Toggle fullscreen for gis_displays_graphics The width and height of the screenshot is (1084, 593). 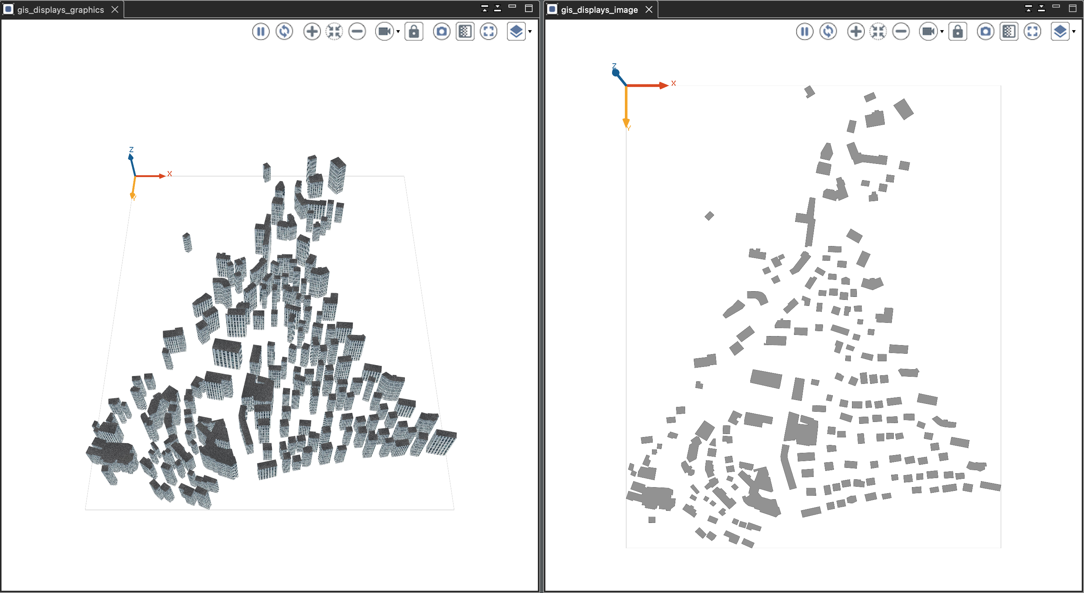coord(489,32)
